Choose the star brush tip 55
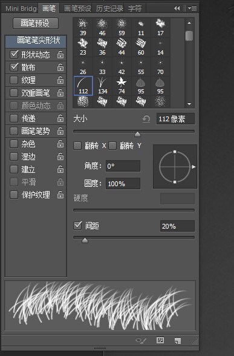 click(x=141, y=66)
